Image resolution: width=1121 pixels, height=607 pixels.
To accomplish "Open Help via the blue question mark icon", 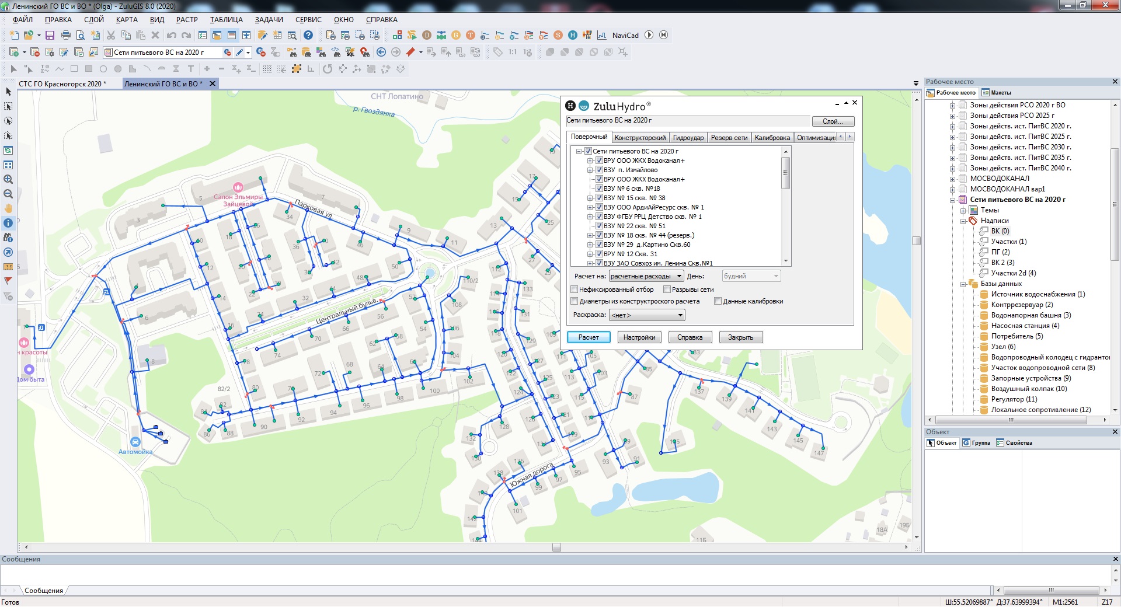I will (x=308, y=35).
